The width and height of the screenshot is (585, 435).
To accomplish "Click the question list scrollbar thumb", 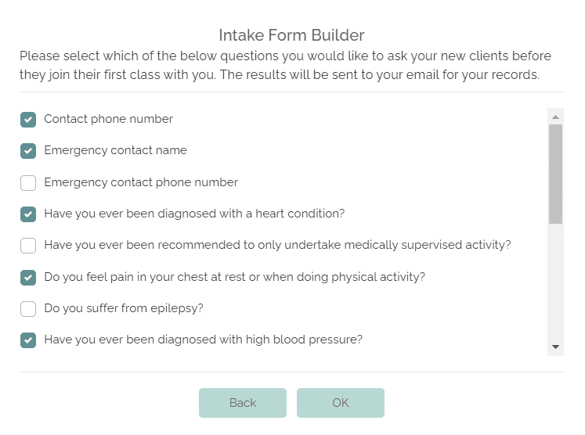I will (x=555, y=174).
